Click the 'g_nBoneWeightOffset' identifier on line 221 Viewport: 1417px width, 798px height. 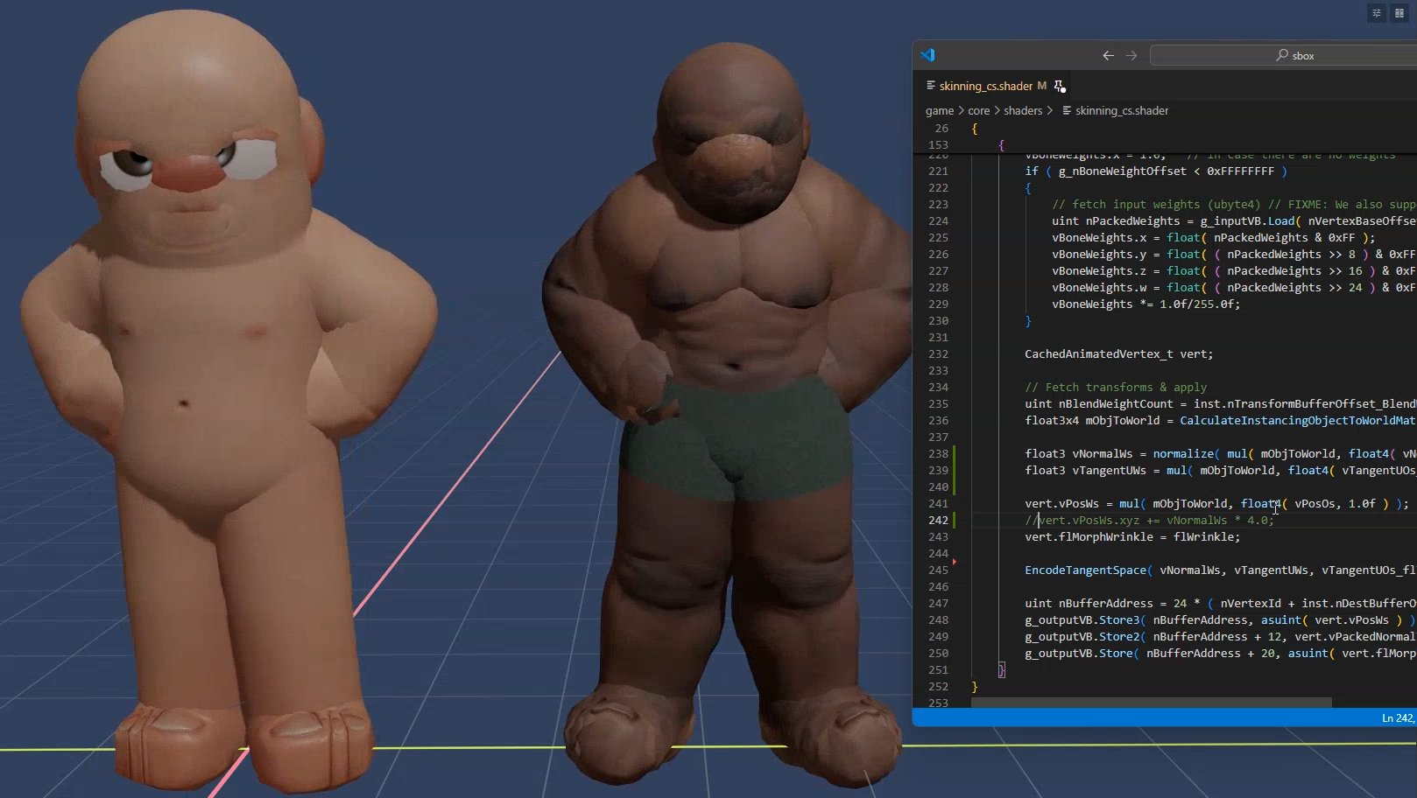[x=1123, y=171]
